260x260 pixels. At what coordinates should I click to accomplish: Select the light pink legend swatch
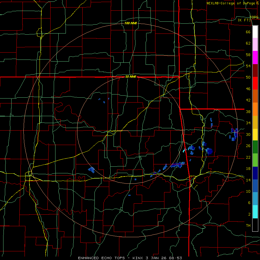(255, 44)
